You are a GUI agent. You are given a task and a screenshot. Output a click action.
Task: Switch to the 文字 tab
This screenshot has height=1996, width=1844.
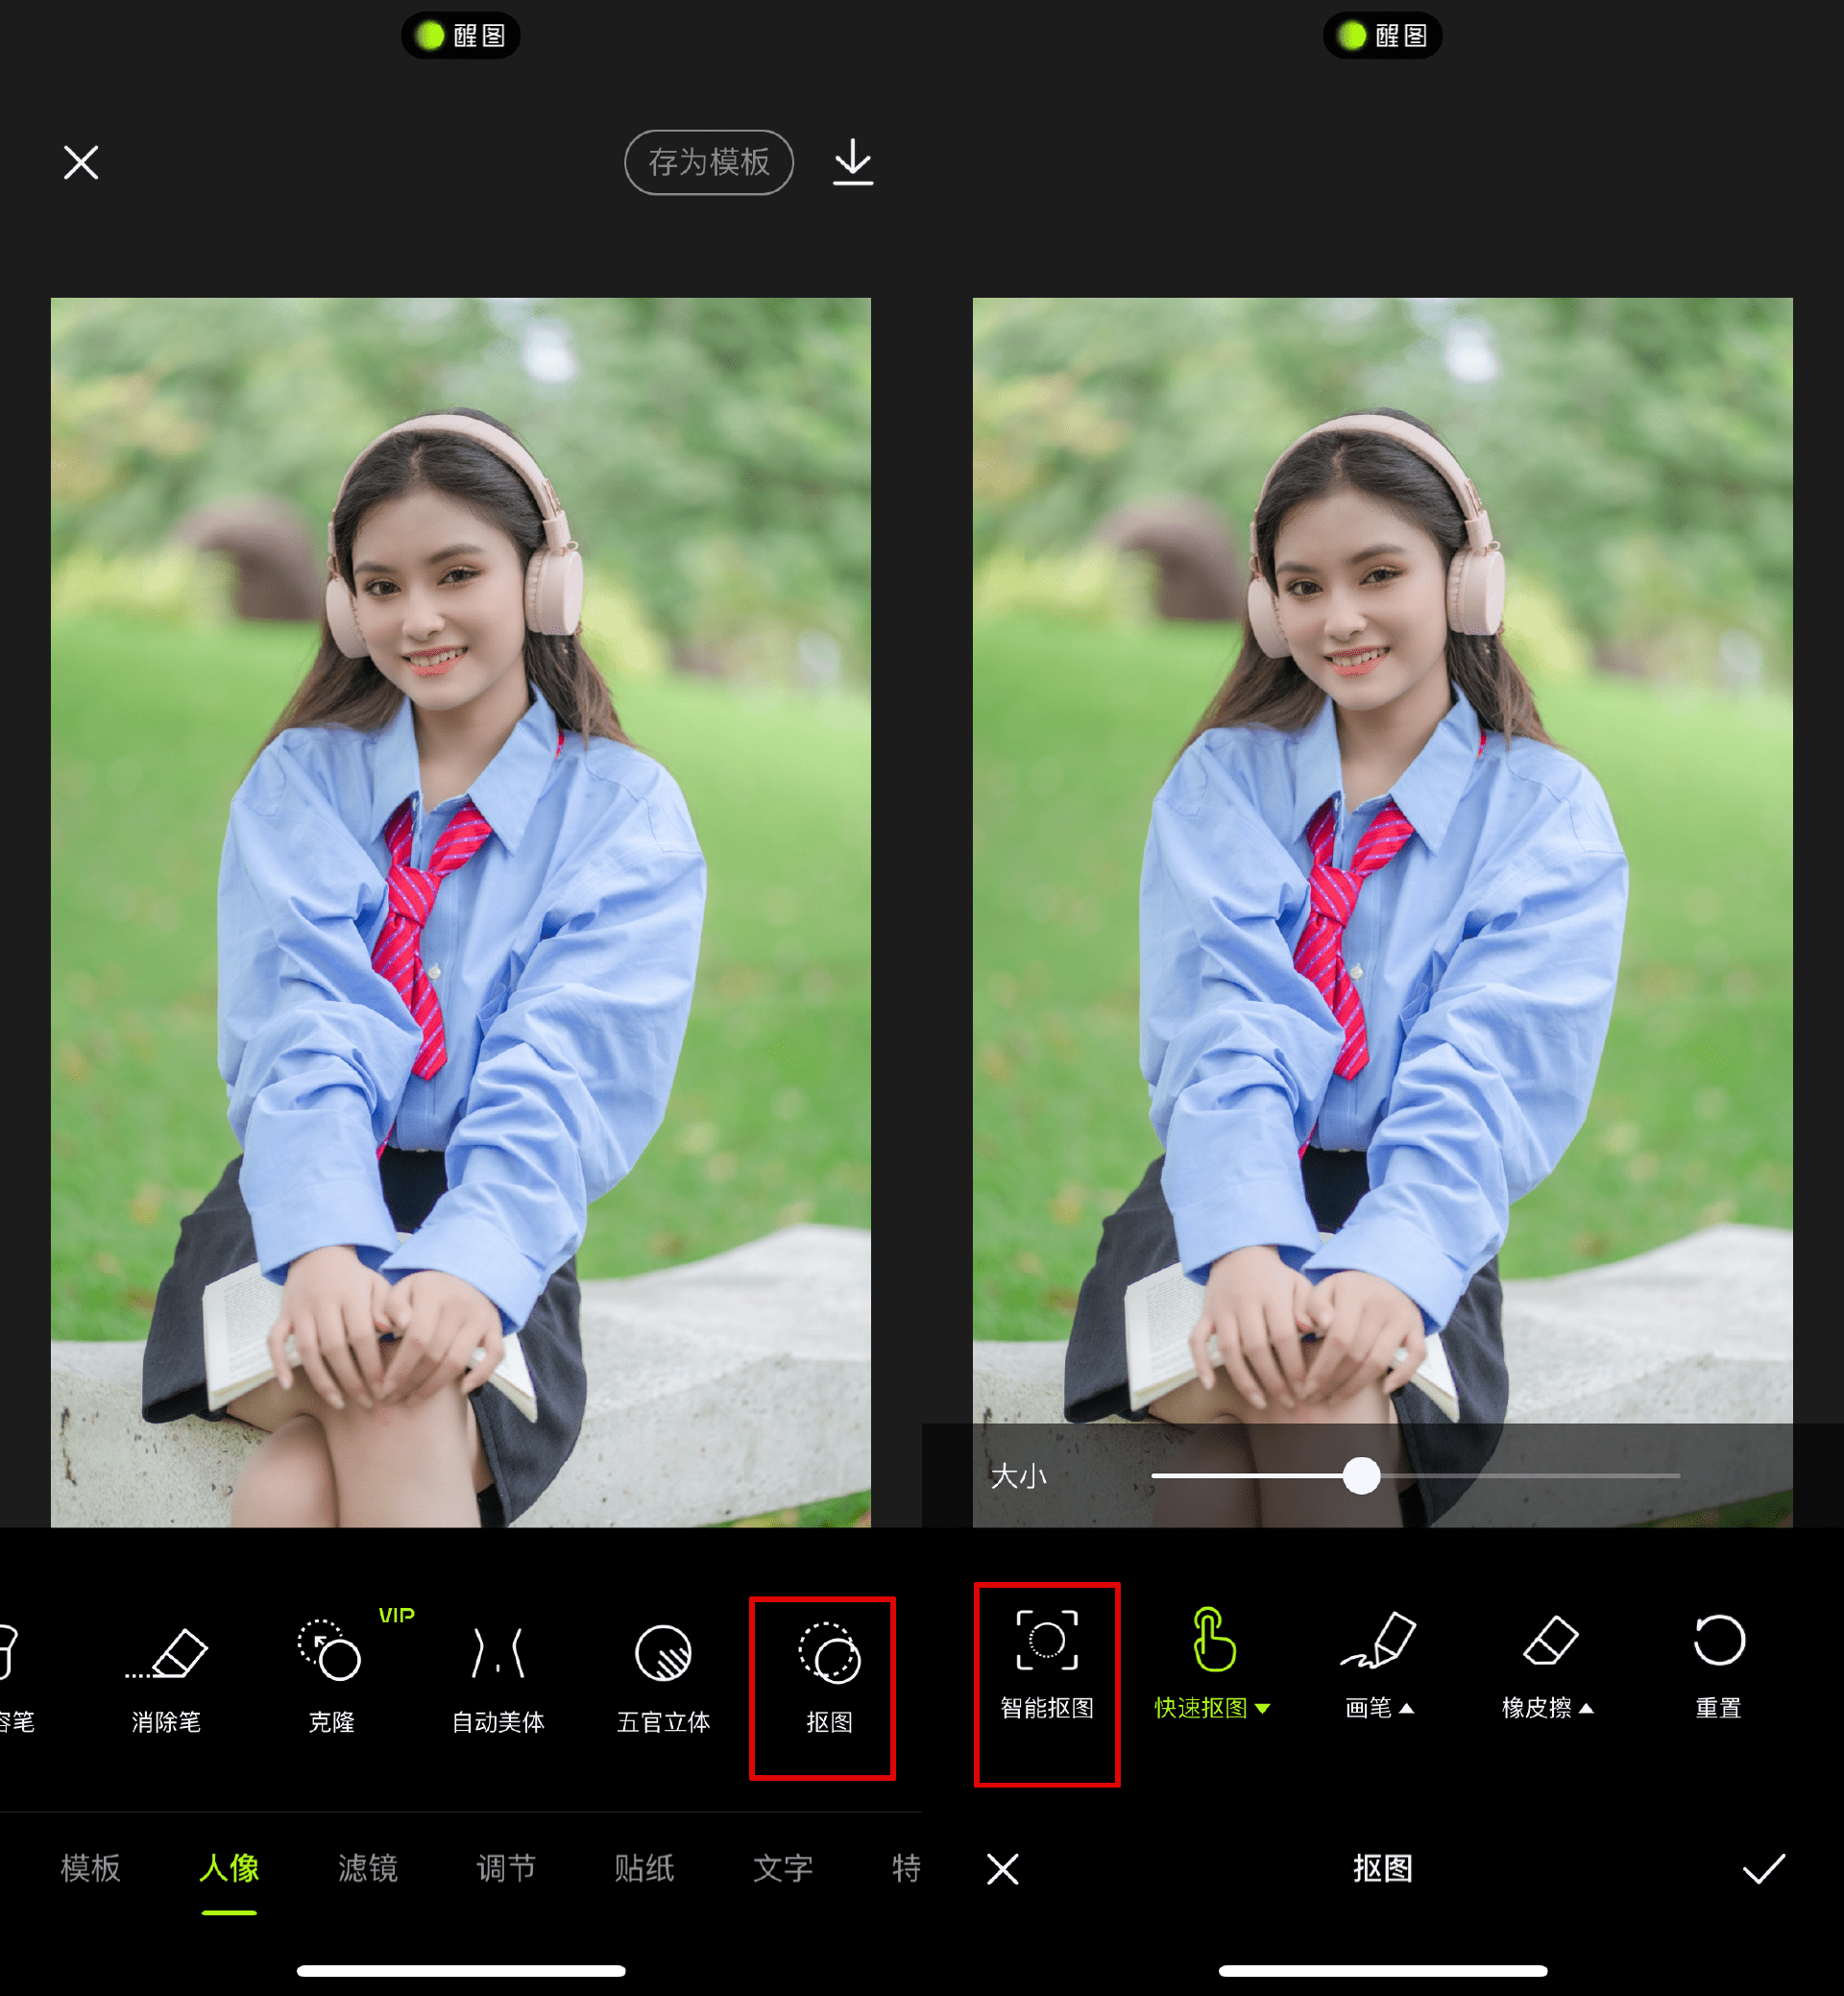tap(784, 1868)
